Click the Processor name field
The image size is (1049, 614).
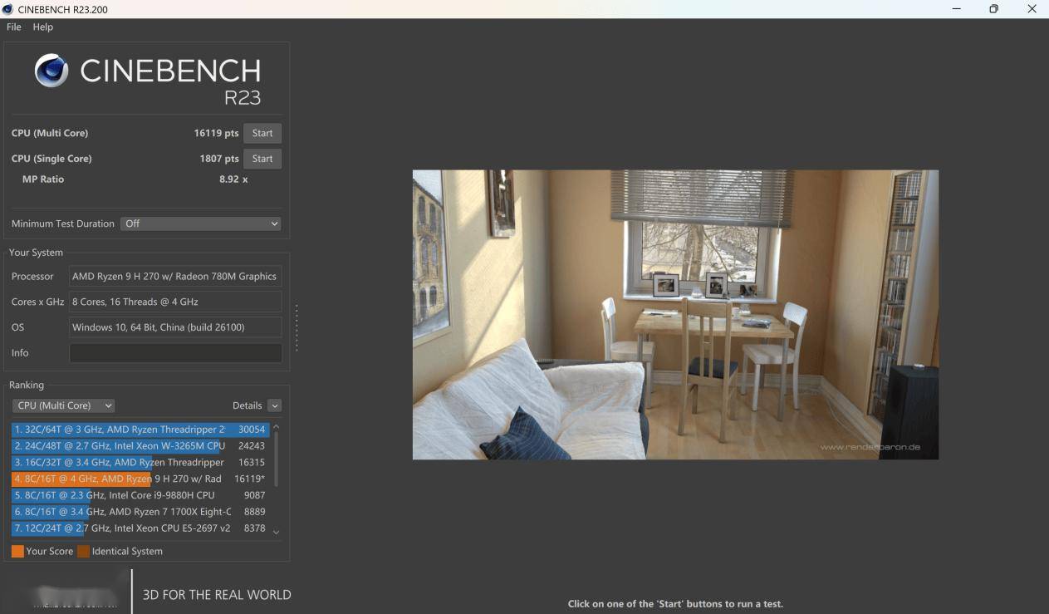click(175, 277)
